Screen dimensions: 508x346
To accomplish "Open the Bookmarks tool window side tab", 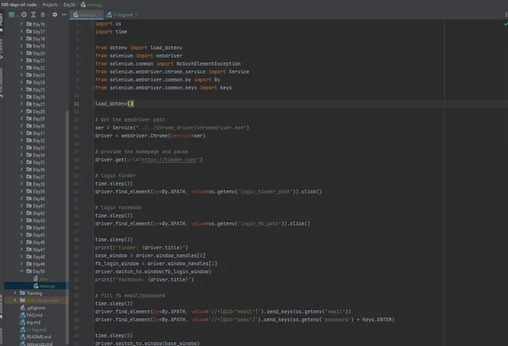I will click(x=1, y=306).
